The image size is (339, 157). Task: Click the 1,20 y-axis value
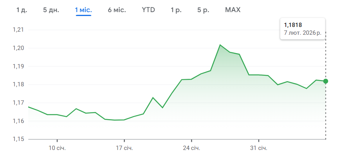[x=18, y=48]
